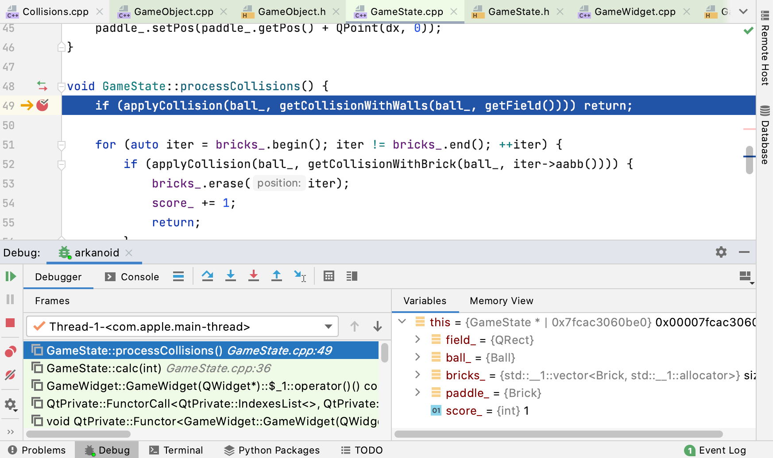Stop the arkanoid debug session
This screenshot has width=773, height=458.
click(10, 323)
